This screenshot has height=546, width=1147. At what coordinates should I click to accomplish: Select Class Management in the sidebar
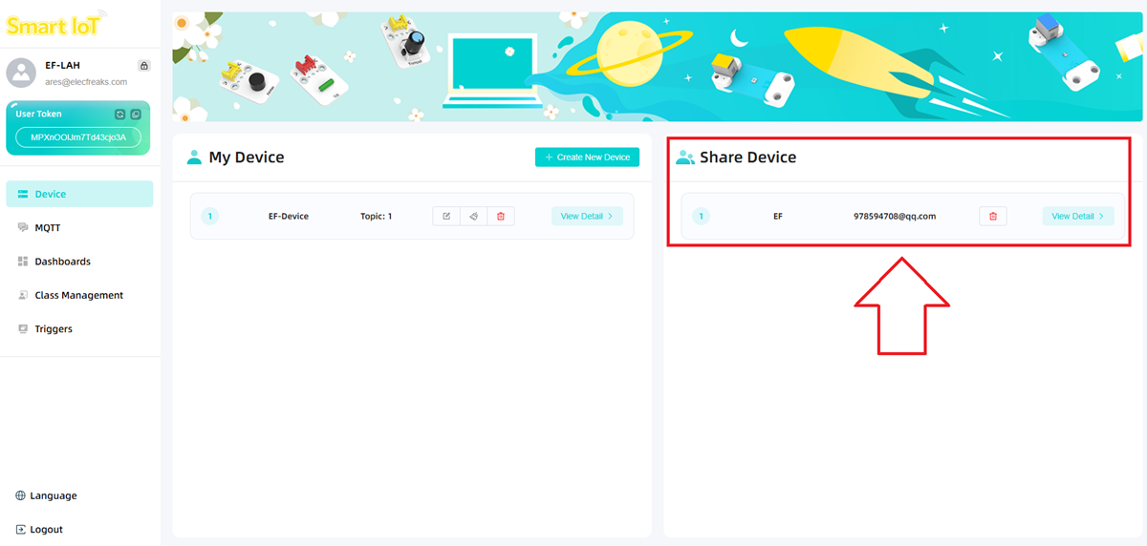click(x=78, y=296)
